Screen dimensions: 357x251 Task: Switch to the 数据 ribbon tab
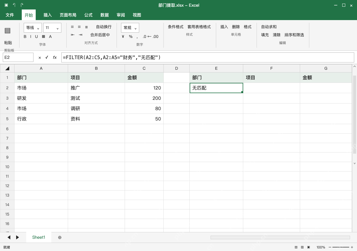coord(105,15)
